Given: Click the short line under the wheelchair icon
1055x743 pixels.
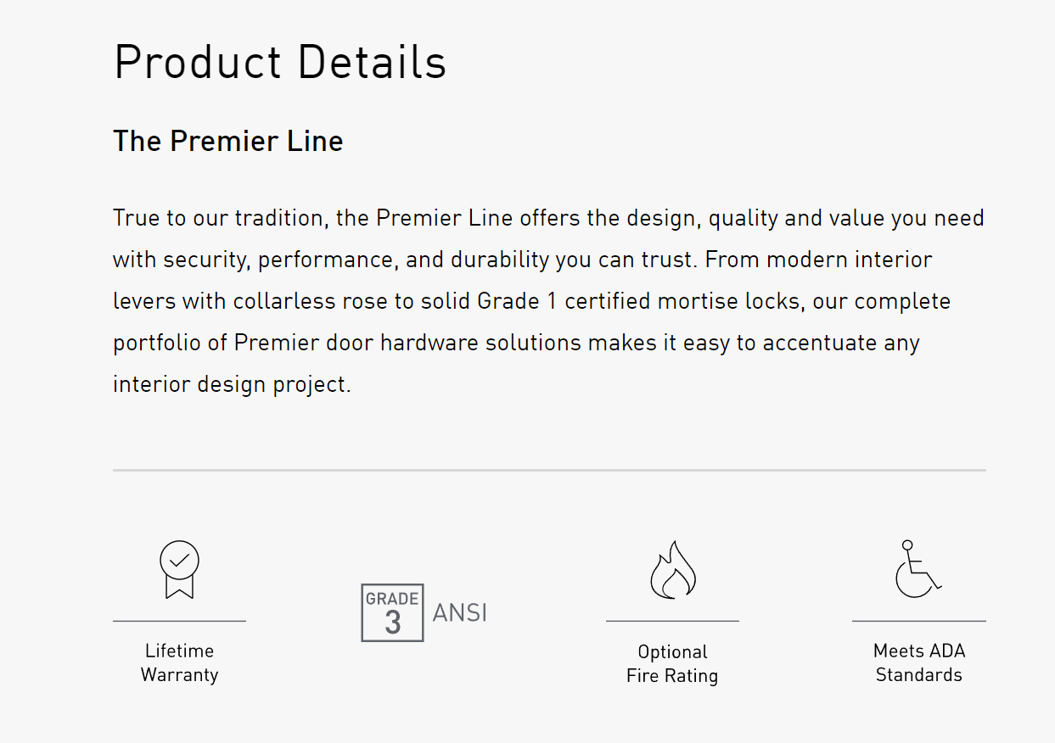Looking at the screenshot, I should tap(918, 621).
